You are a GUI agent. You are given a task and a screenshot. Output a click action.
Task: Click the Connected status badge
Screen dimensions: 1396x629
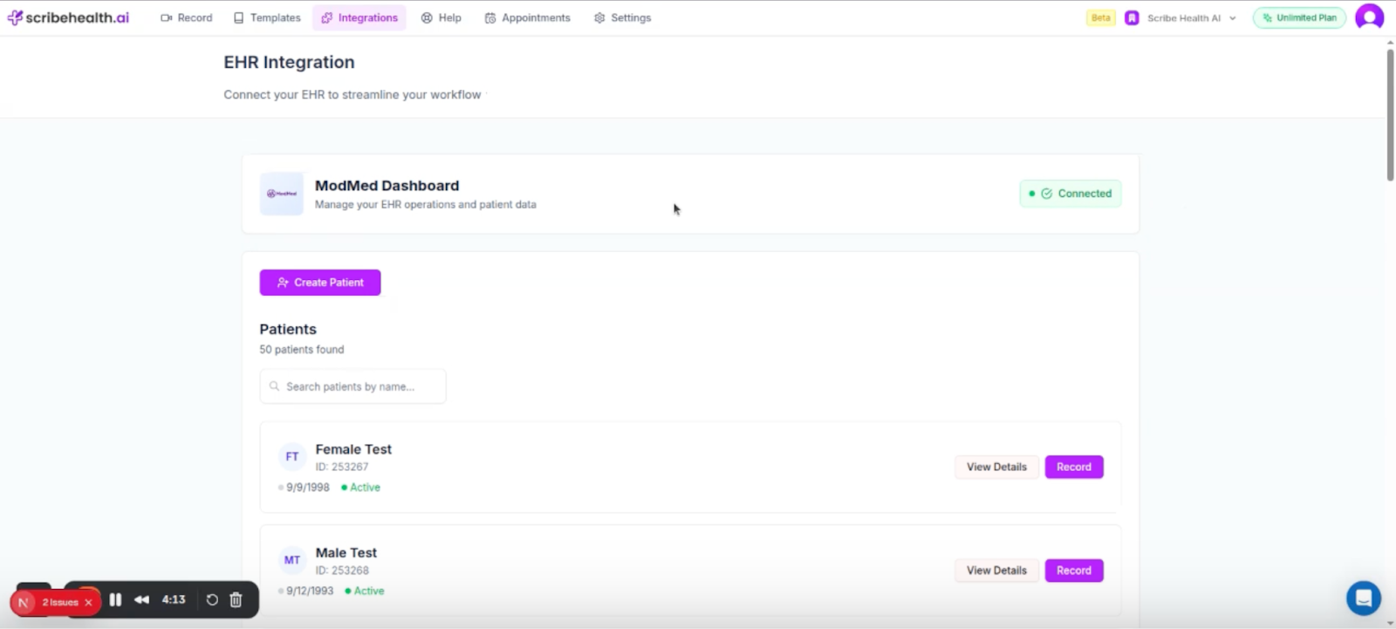click(1071, 194)
